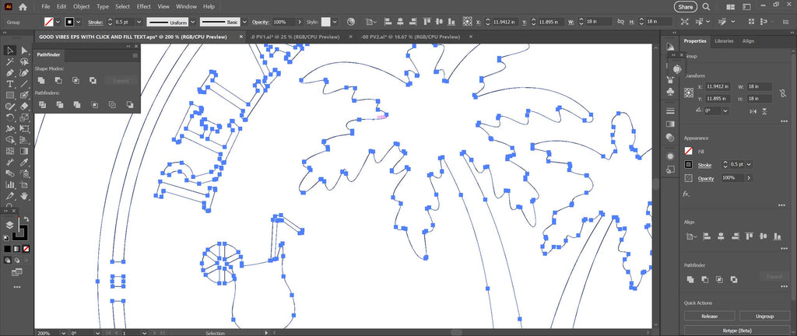This screenshot has width=797, height=336.
Task: Click the Align tab in Properties panel
Action: click(748, 41)
